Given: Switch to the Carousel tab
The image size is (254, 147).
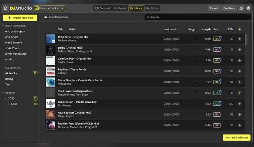Looking at the screenshot, I should pyautogui.click(x=102, y=8).
